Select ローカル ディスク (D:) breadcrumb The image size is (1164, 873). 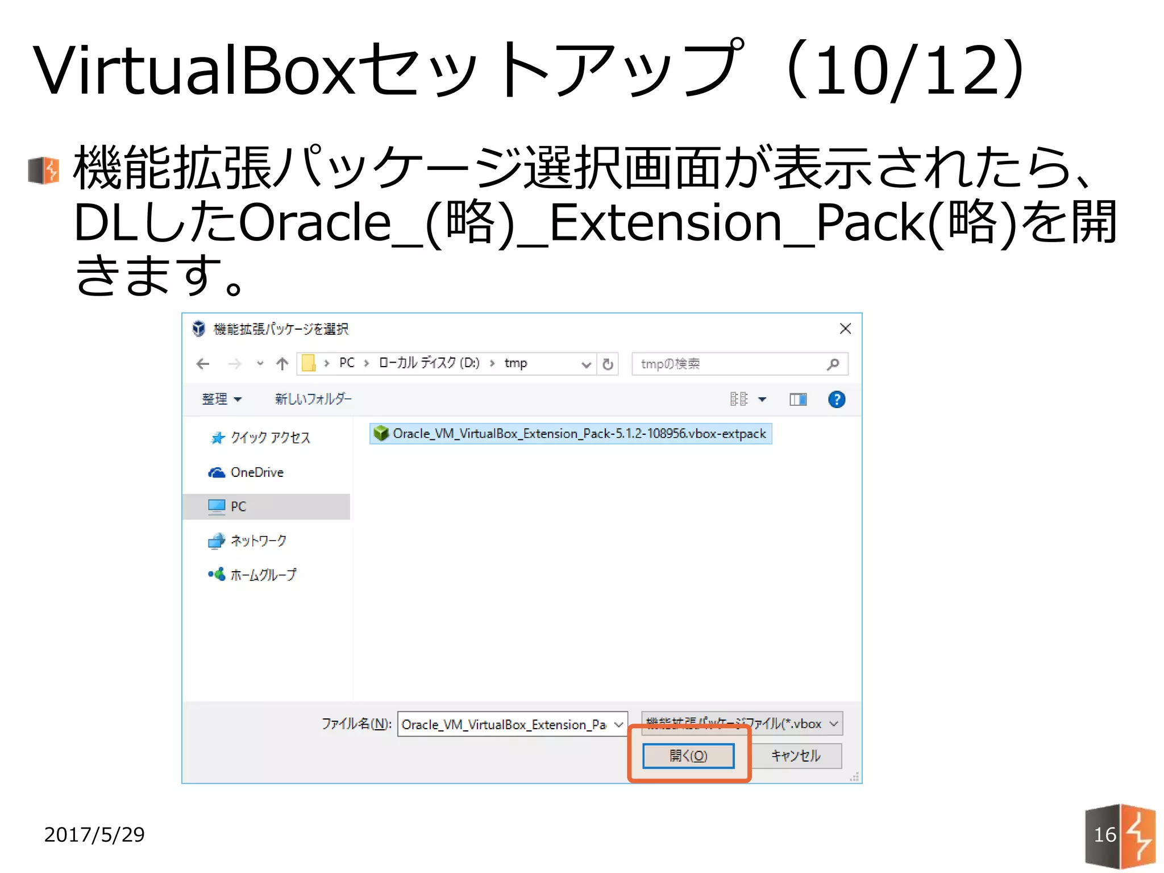(429, 363)
